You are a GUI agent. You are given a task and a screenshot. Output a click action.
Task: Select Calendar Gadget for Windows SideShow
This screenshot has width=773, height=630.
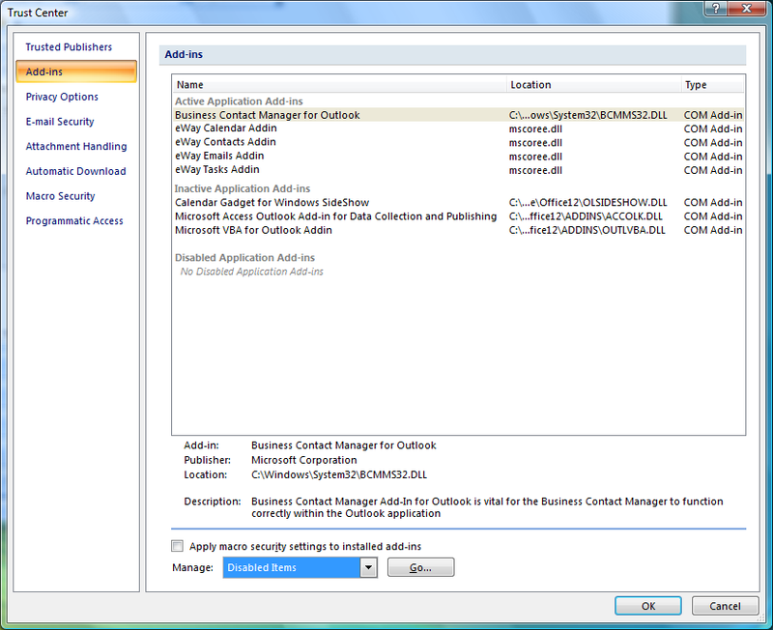(x=458, y=203)
